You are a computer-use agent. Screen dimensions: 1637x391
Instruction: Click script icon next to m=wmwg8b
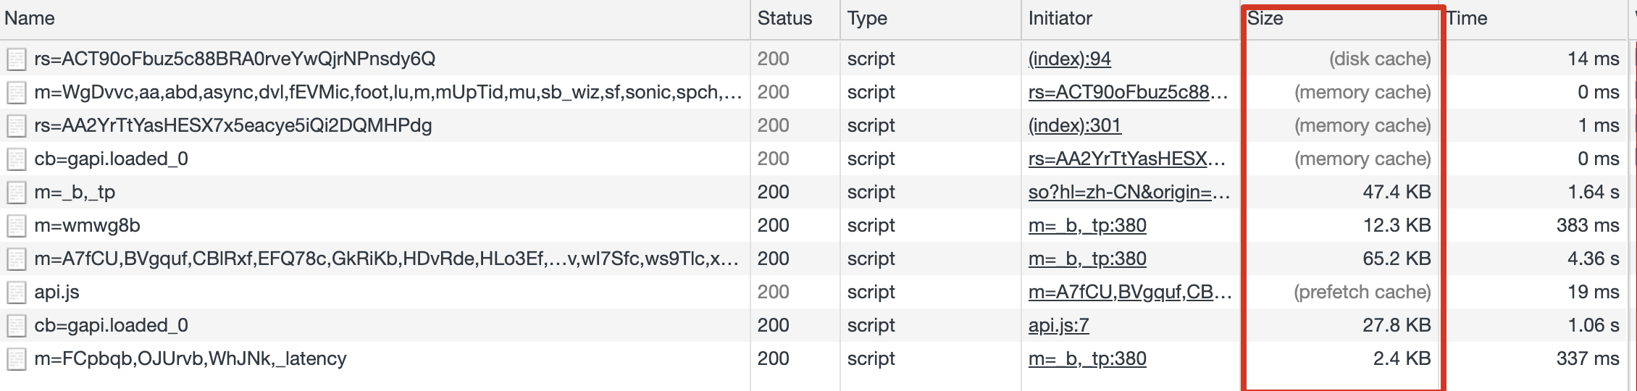point(17,226)
